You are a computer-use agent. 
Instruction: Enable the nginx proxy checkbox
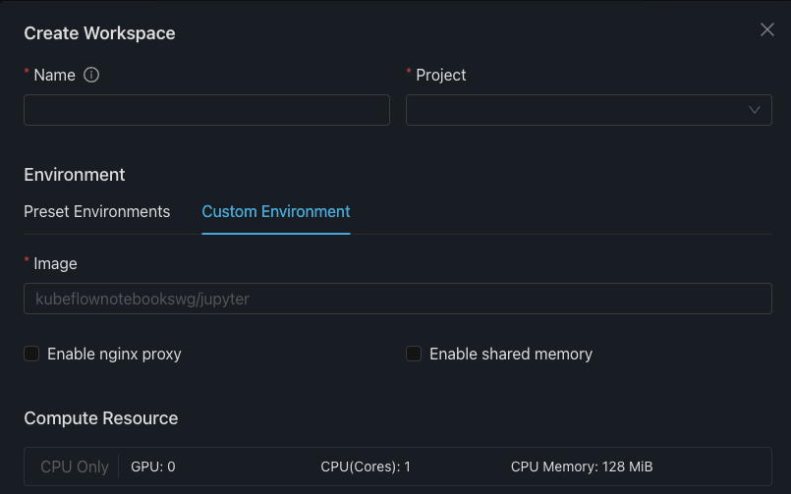coord(31,354)
